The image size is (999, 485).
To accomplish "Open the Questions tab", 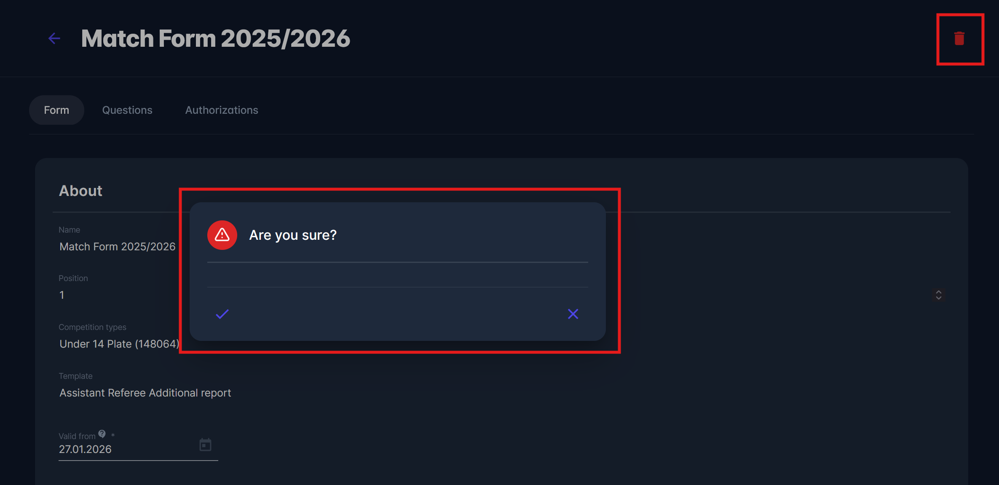I will pyautogui.click(x=127, y=110).
